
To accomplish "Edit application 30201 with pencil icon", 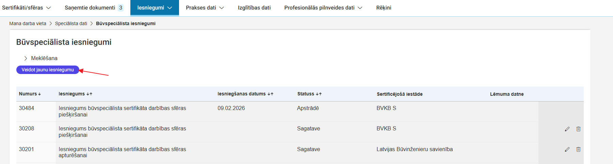I will pos(567,149).
